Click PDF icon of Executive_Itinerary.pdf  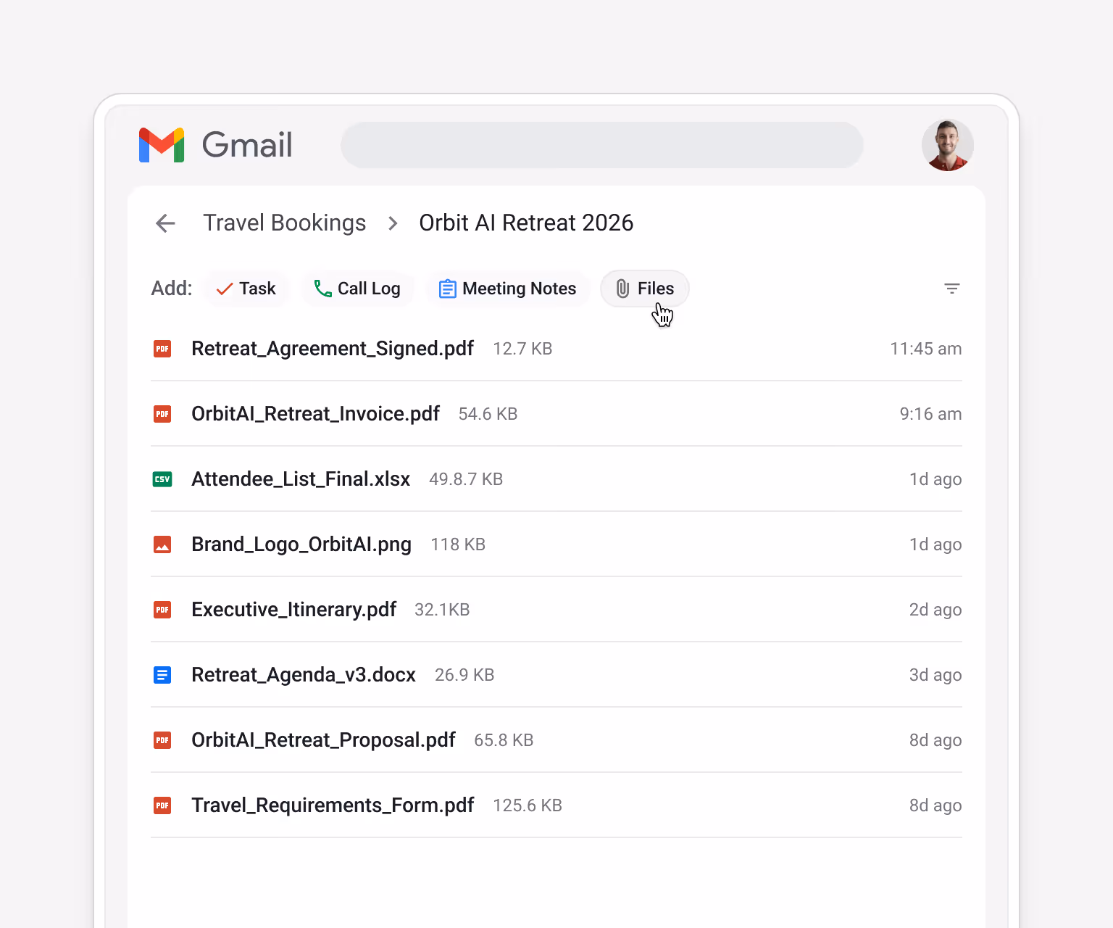coord(162,610)
